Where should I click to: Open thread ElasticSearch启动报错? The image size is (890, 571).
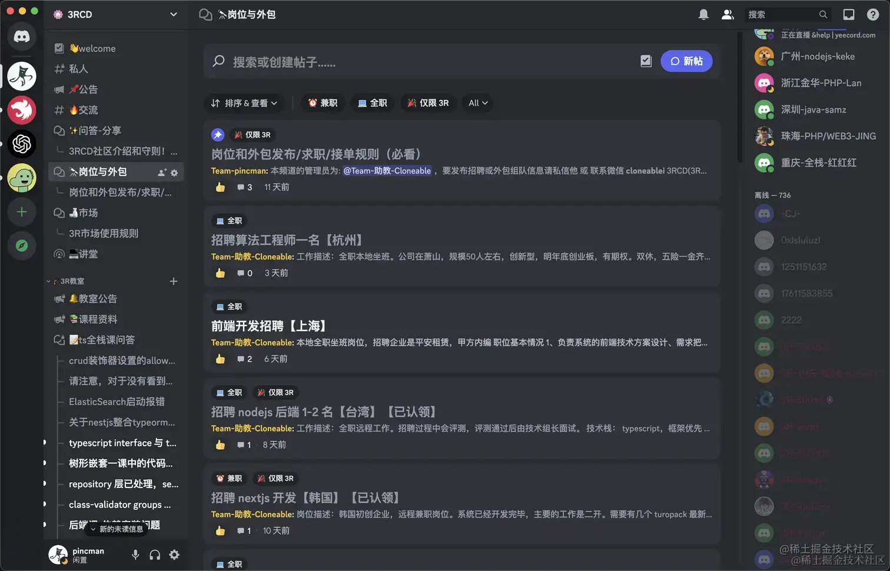coord(116,402)
